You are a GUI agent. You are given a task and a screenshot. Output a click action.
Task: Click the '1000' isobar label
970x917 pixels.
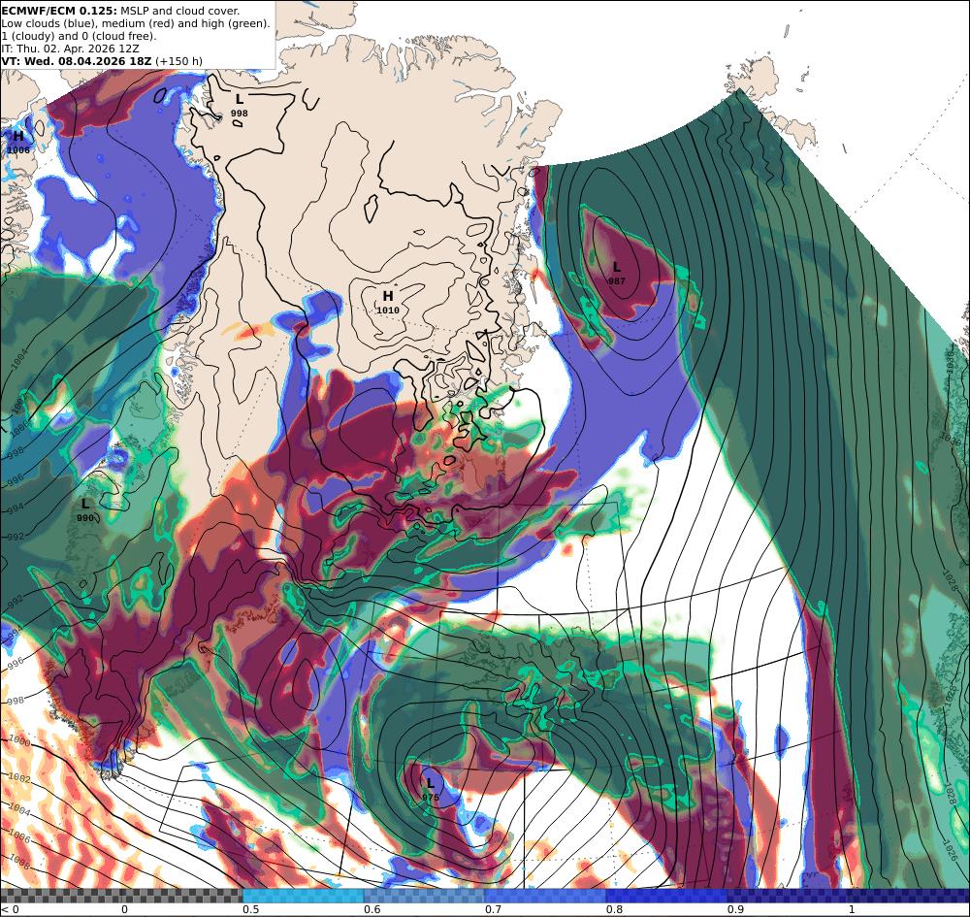(x=19, y=740)
